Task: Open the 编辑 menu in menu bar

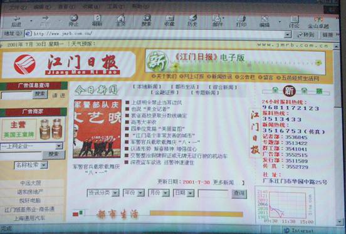Action: point(42,8)
